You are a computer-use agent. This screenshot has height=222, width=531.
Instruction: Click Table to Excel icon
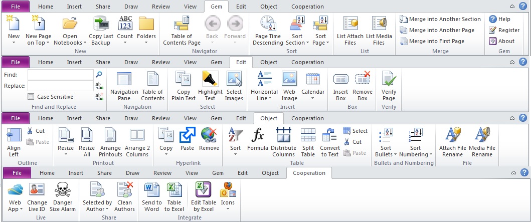[174, 190]
